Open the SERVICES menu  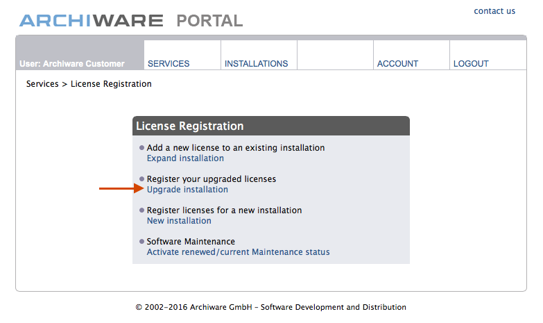[169, 63]
